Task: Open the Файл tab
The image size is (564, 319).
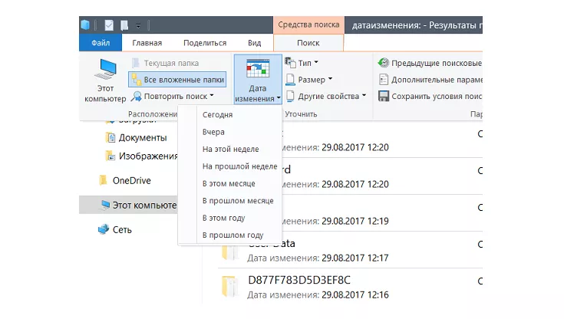Action: point(101,43)
